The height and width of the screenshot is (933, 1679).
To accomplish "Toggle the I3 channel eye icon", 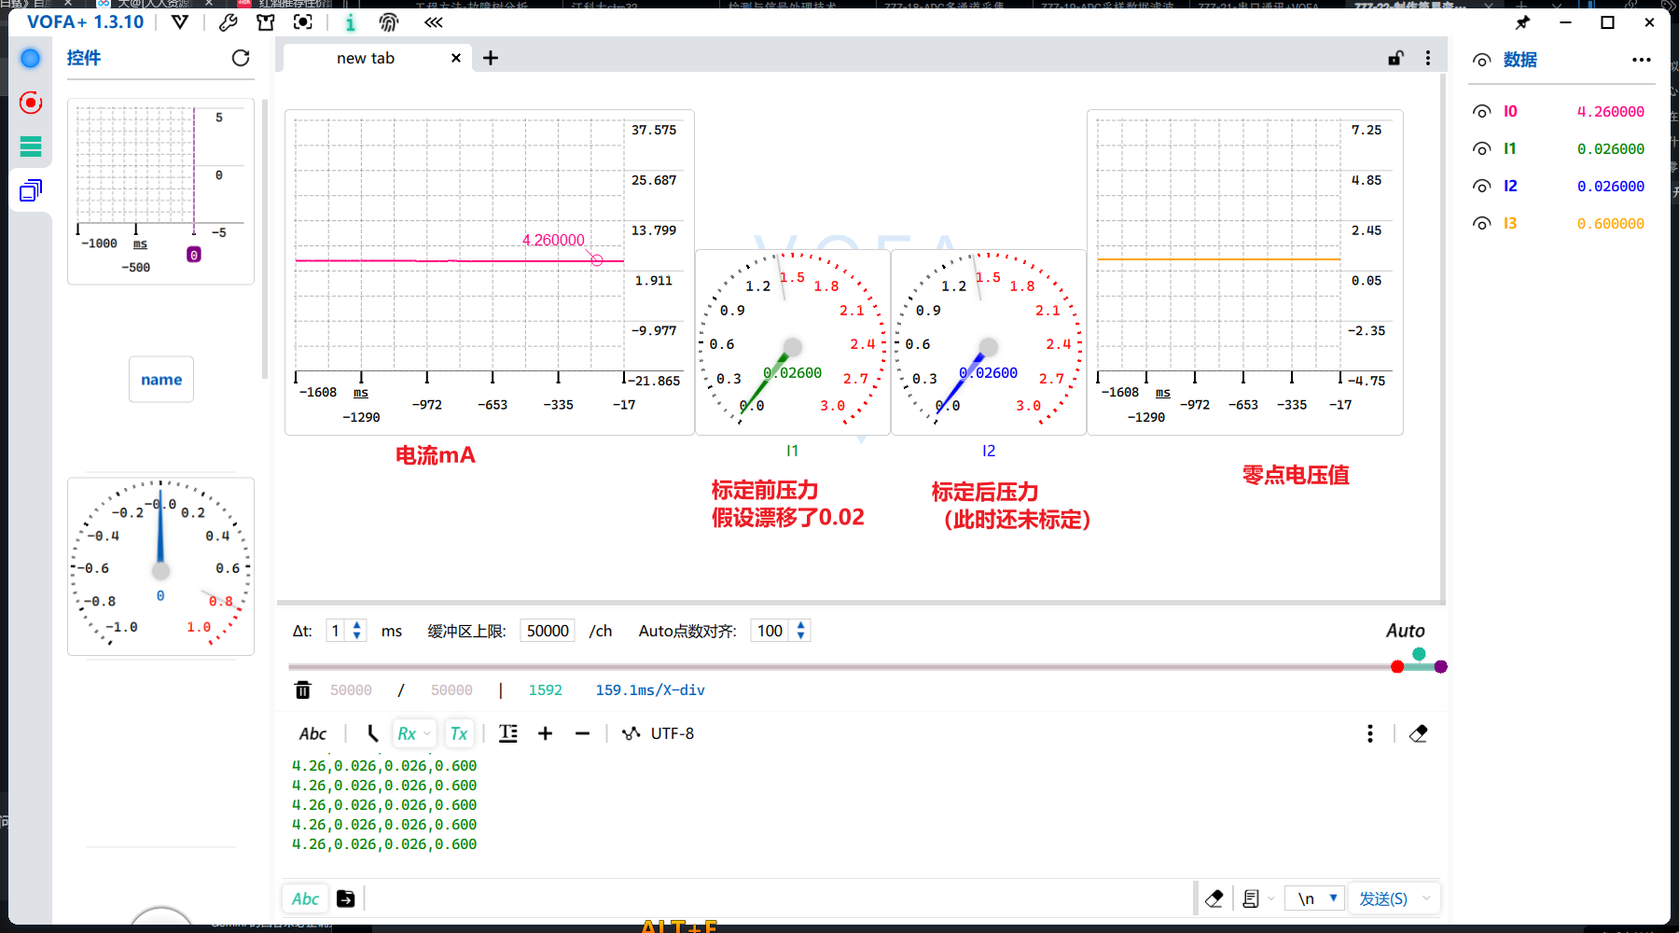I will coord(1481,224).
